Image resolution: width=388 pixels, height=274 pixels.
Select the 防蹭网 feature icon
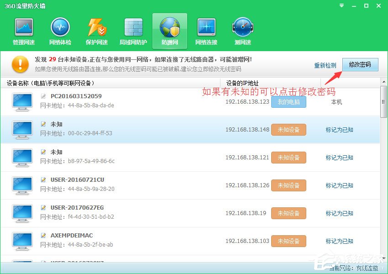(x=169, y=31)
